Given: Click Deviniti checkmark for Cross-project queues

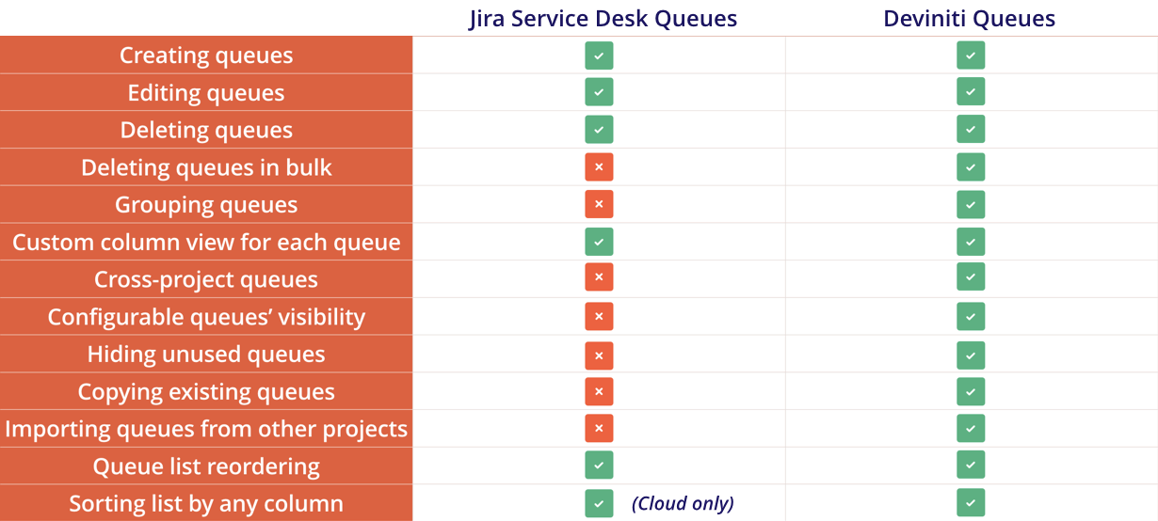Looking at the screenshot, I should click(971, 277).
